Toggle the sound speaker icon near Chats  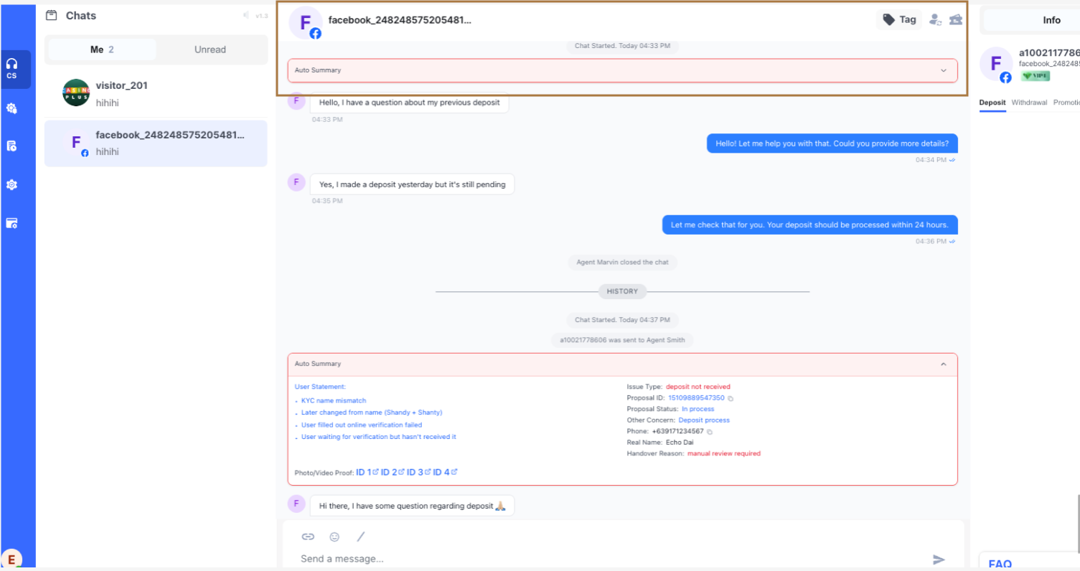click(x=246, y=16)
